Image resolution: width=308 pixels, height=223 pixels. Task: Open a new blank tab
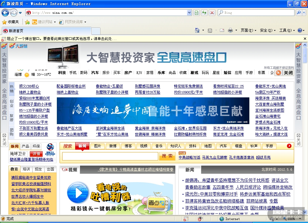[x=96, y=31]
